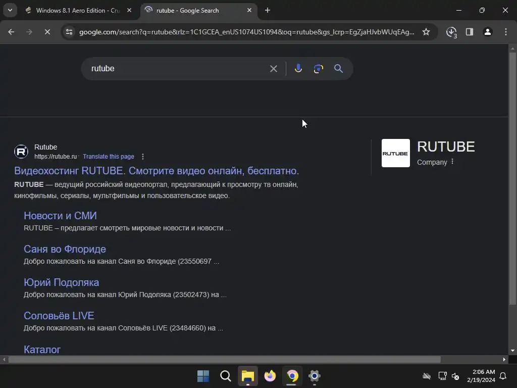Click the Chrome taskbar icon
The height and width of the screenshot is (388, 517).
pos(292,376)
